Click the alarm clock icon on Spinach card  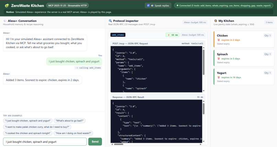point(219,59)
